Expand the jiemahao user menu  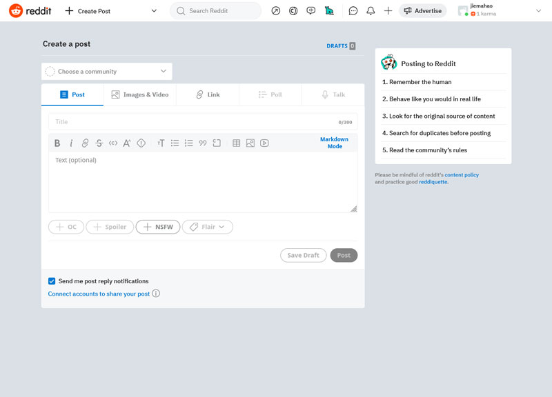click(538, 11)
